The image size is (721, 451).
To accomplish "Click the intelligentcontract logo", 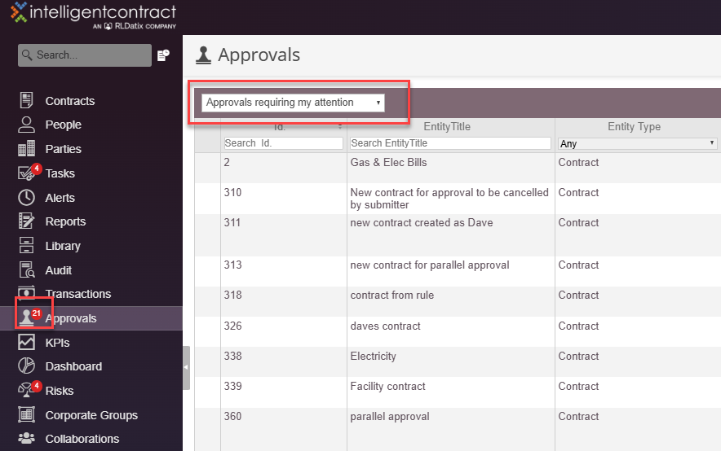I will (x=93, y=15).
